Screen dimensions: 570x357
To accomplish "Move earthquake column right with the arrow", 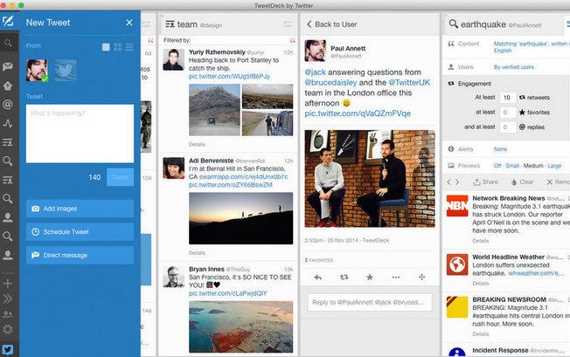I will pos(457,182).
